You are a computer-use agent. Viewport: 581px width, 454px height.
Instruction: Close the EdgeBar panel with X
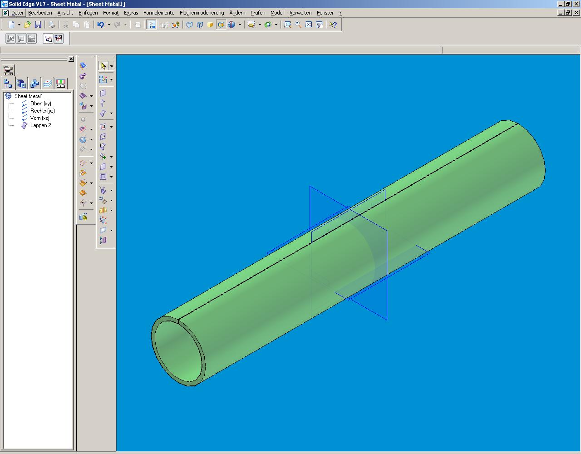coord(71,59)
